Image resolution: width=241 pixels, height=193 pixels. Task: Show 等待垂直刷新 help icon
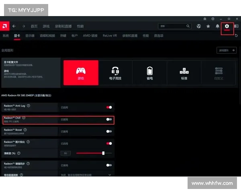(x=21, y=175)
